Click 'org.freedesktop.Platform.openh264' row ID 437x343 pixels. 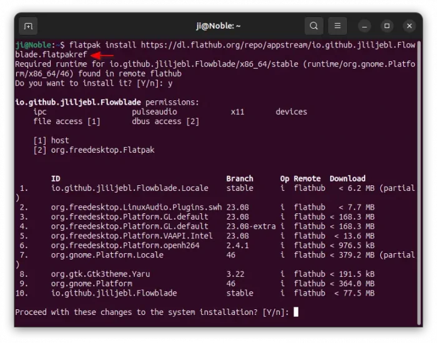[x=125, y=246]
